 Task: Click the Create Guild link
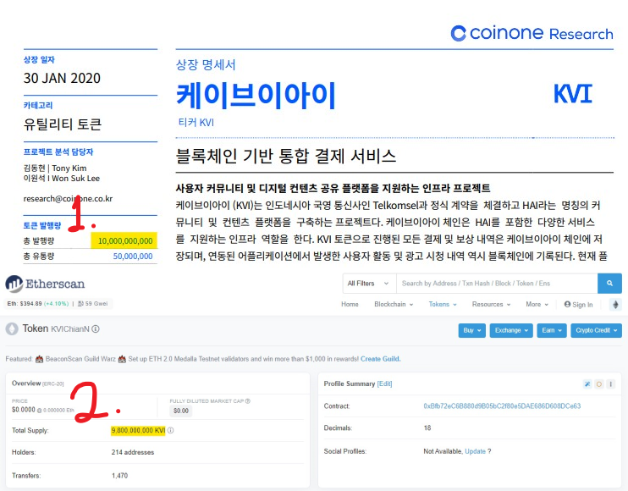[x=381, y=359]
